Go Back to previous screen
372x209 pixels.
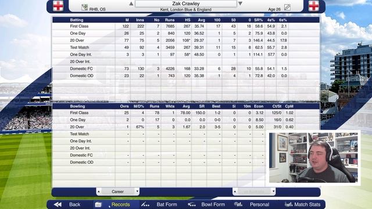coord(74,204)
